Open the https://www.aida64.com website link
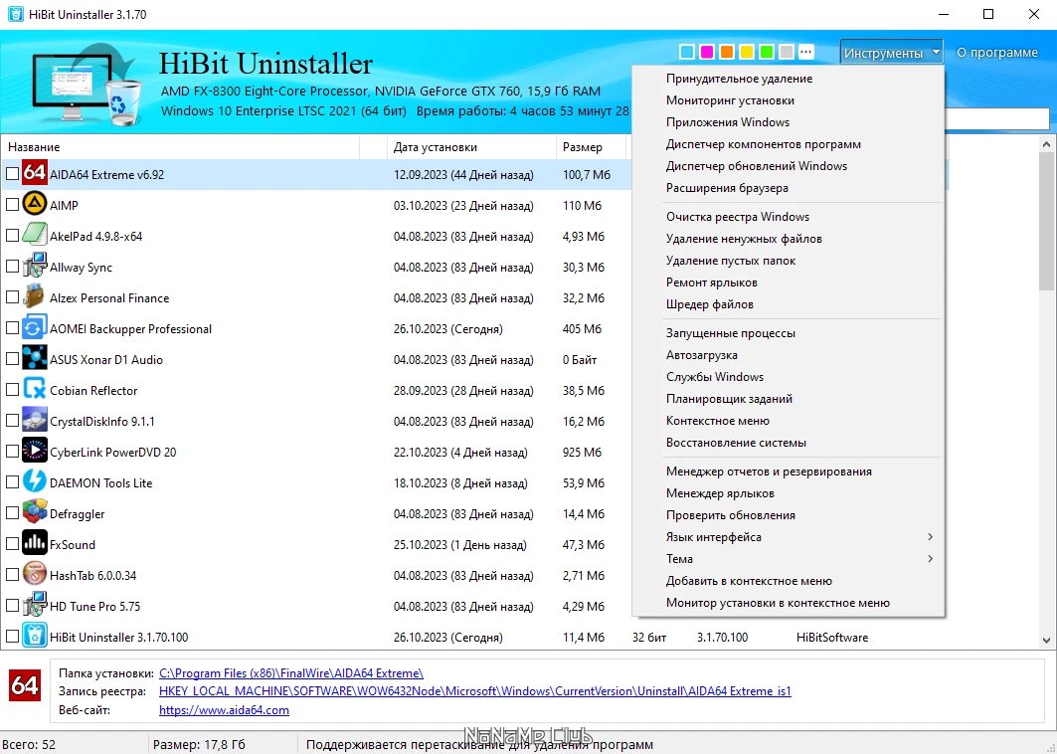 pyautogui.click(x=224, y=709)
